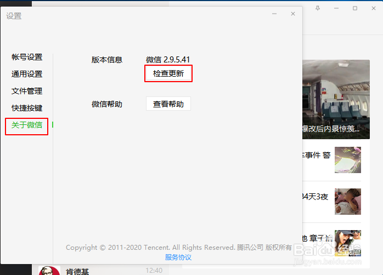383x275 pixels.
Task: Close the 设置 dialog
Action: [x=293, y=14]
